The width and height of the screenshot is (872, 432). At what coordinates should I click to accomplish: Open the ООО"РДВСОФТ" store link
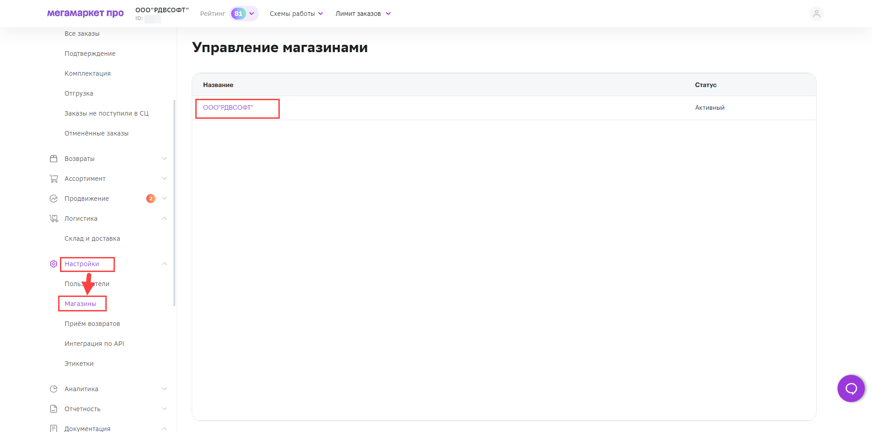click(x=228, y=108)
